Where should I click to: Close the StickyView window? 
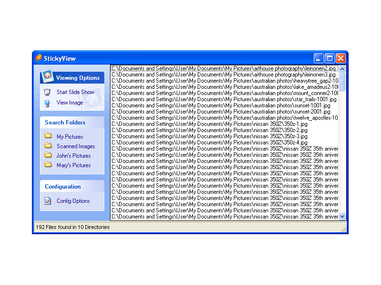click(341, 58)
